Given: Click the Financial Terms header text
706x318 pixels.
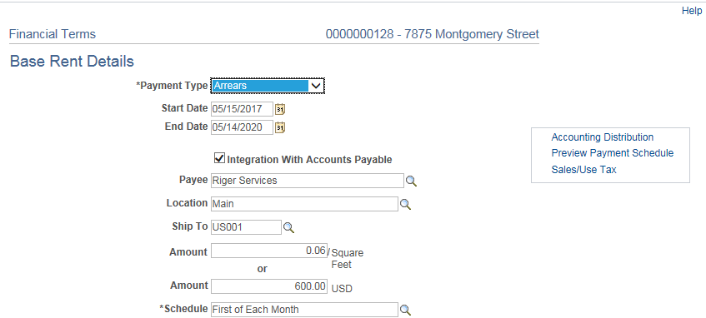Looking at the screenshot, I should pos(53,34).
